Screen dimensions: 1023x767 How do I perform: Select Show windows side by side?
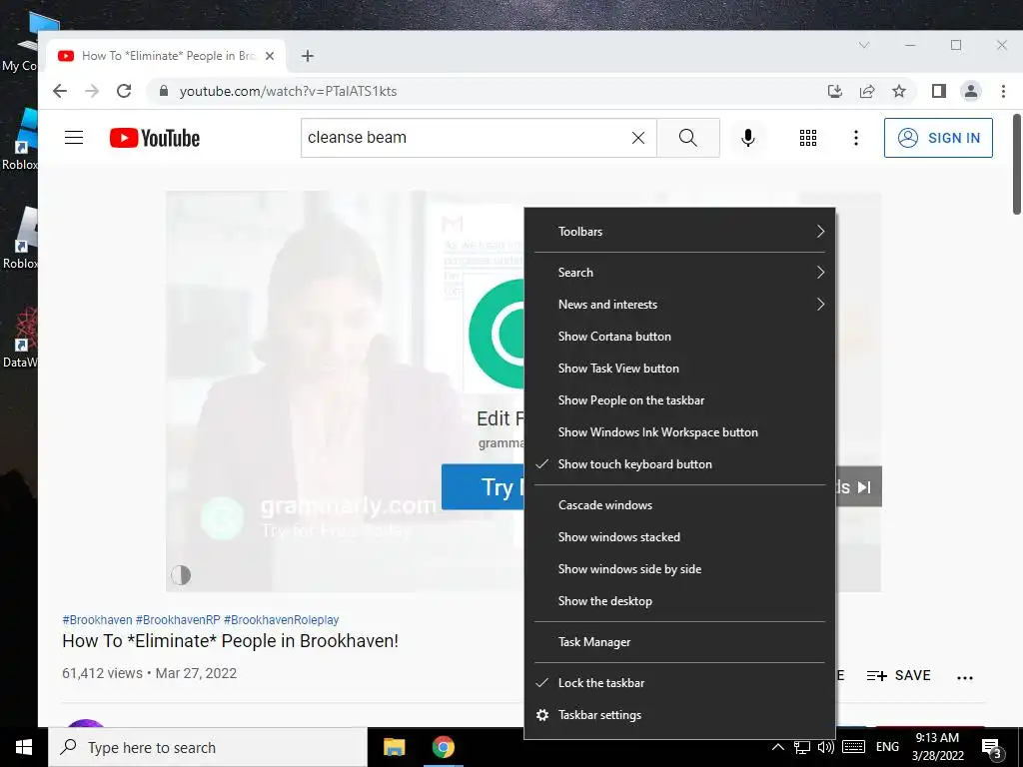point(679,569)
